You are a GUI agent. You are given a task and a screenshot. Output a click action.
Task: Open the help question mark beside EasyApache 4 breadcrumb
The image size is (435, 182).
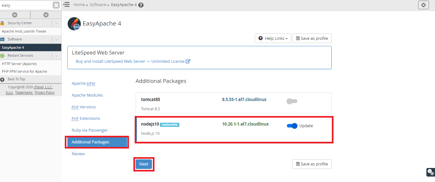tap(141, 5)
